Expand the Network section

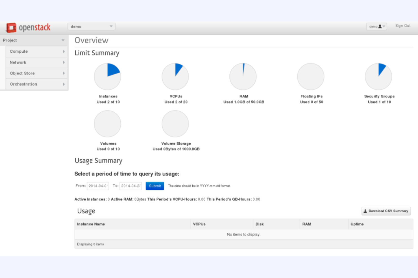click(36, 62)
